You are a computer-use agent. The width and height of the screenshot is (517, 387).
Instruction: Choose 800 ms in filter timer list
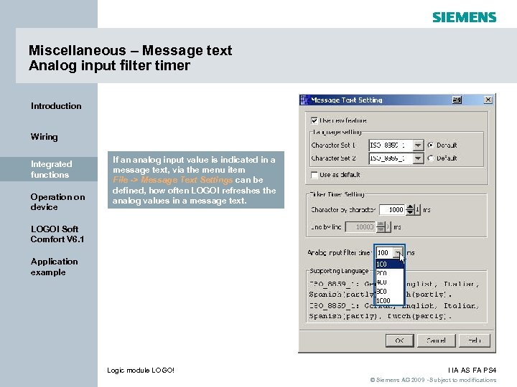(x=390, y=292)
